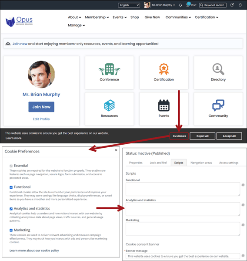Viewport: 247px width, 261px height.
Task: Click the 'Status: Inactive (Published)' text
Action: pyautogui.click(x=148, y=153)
